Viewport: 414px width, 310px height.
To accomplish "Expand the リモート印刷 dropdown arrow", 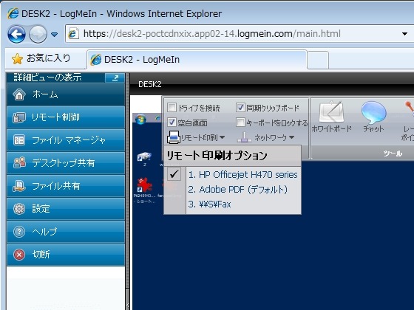I will pyautogui.click(x=222, y=137).
